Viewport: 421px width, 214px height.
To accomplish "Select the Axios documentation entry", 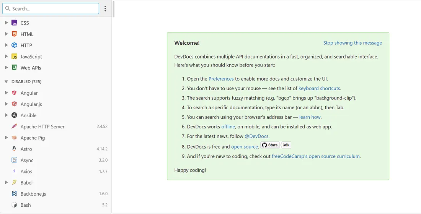I will coord(56,171).
